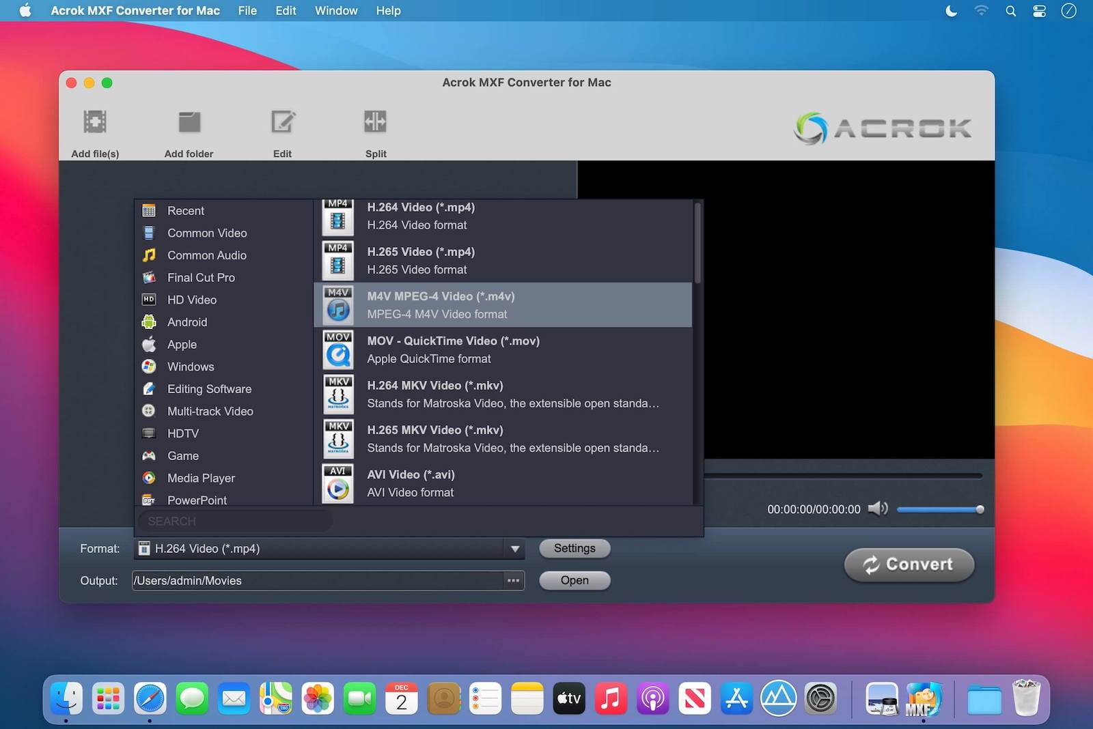The image size is (1093, 729).
Task: Open the File menu
Action: (x=247, y=11)
